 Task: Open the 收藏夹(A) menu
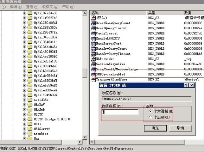(x=50, y=7)
